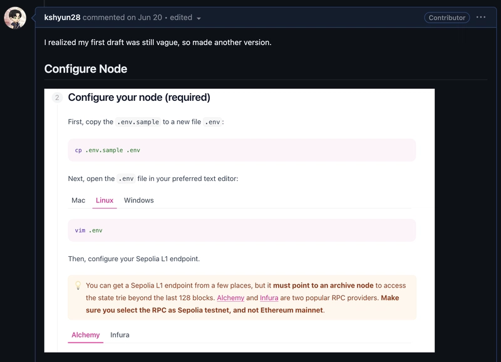Open the embedded Configure your node screenshot
Image resolution: width=501 pixels, height=362 pixels.
coord(239,220)
